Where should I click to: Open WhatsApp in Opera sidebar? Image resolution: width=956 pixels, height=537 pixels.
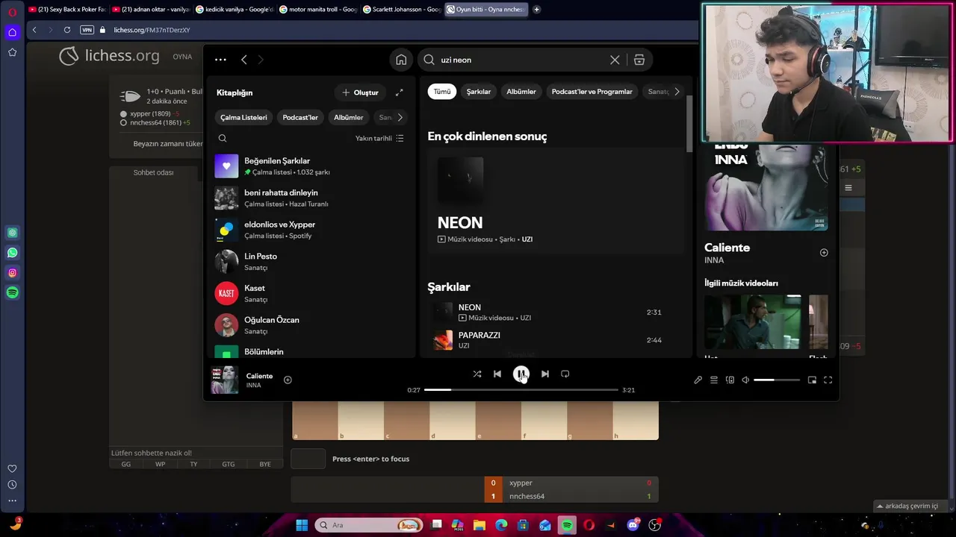click(x=12, y=253)
